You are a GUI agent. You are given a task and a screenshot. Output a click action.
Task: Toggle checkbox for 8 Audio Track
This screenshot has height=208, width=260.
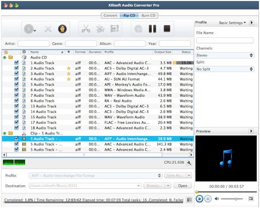point(17,101)
